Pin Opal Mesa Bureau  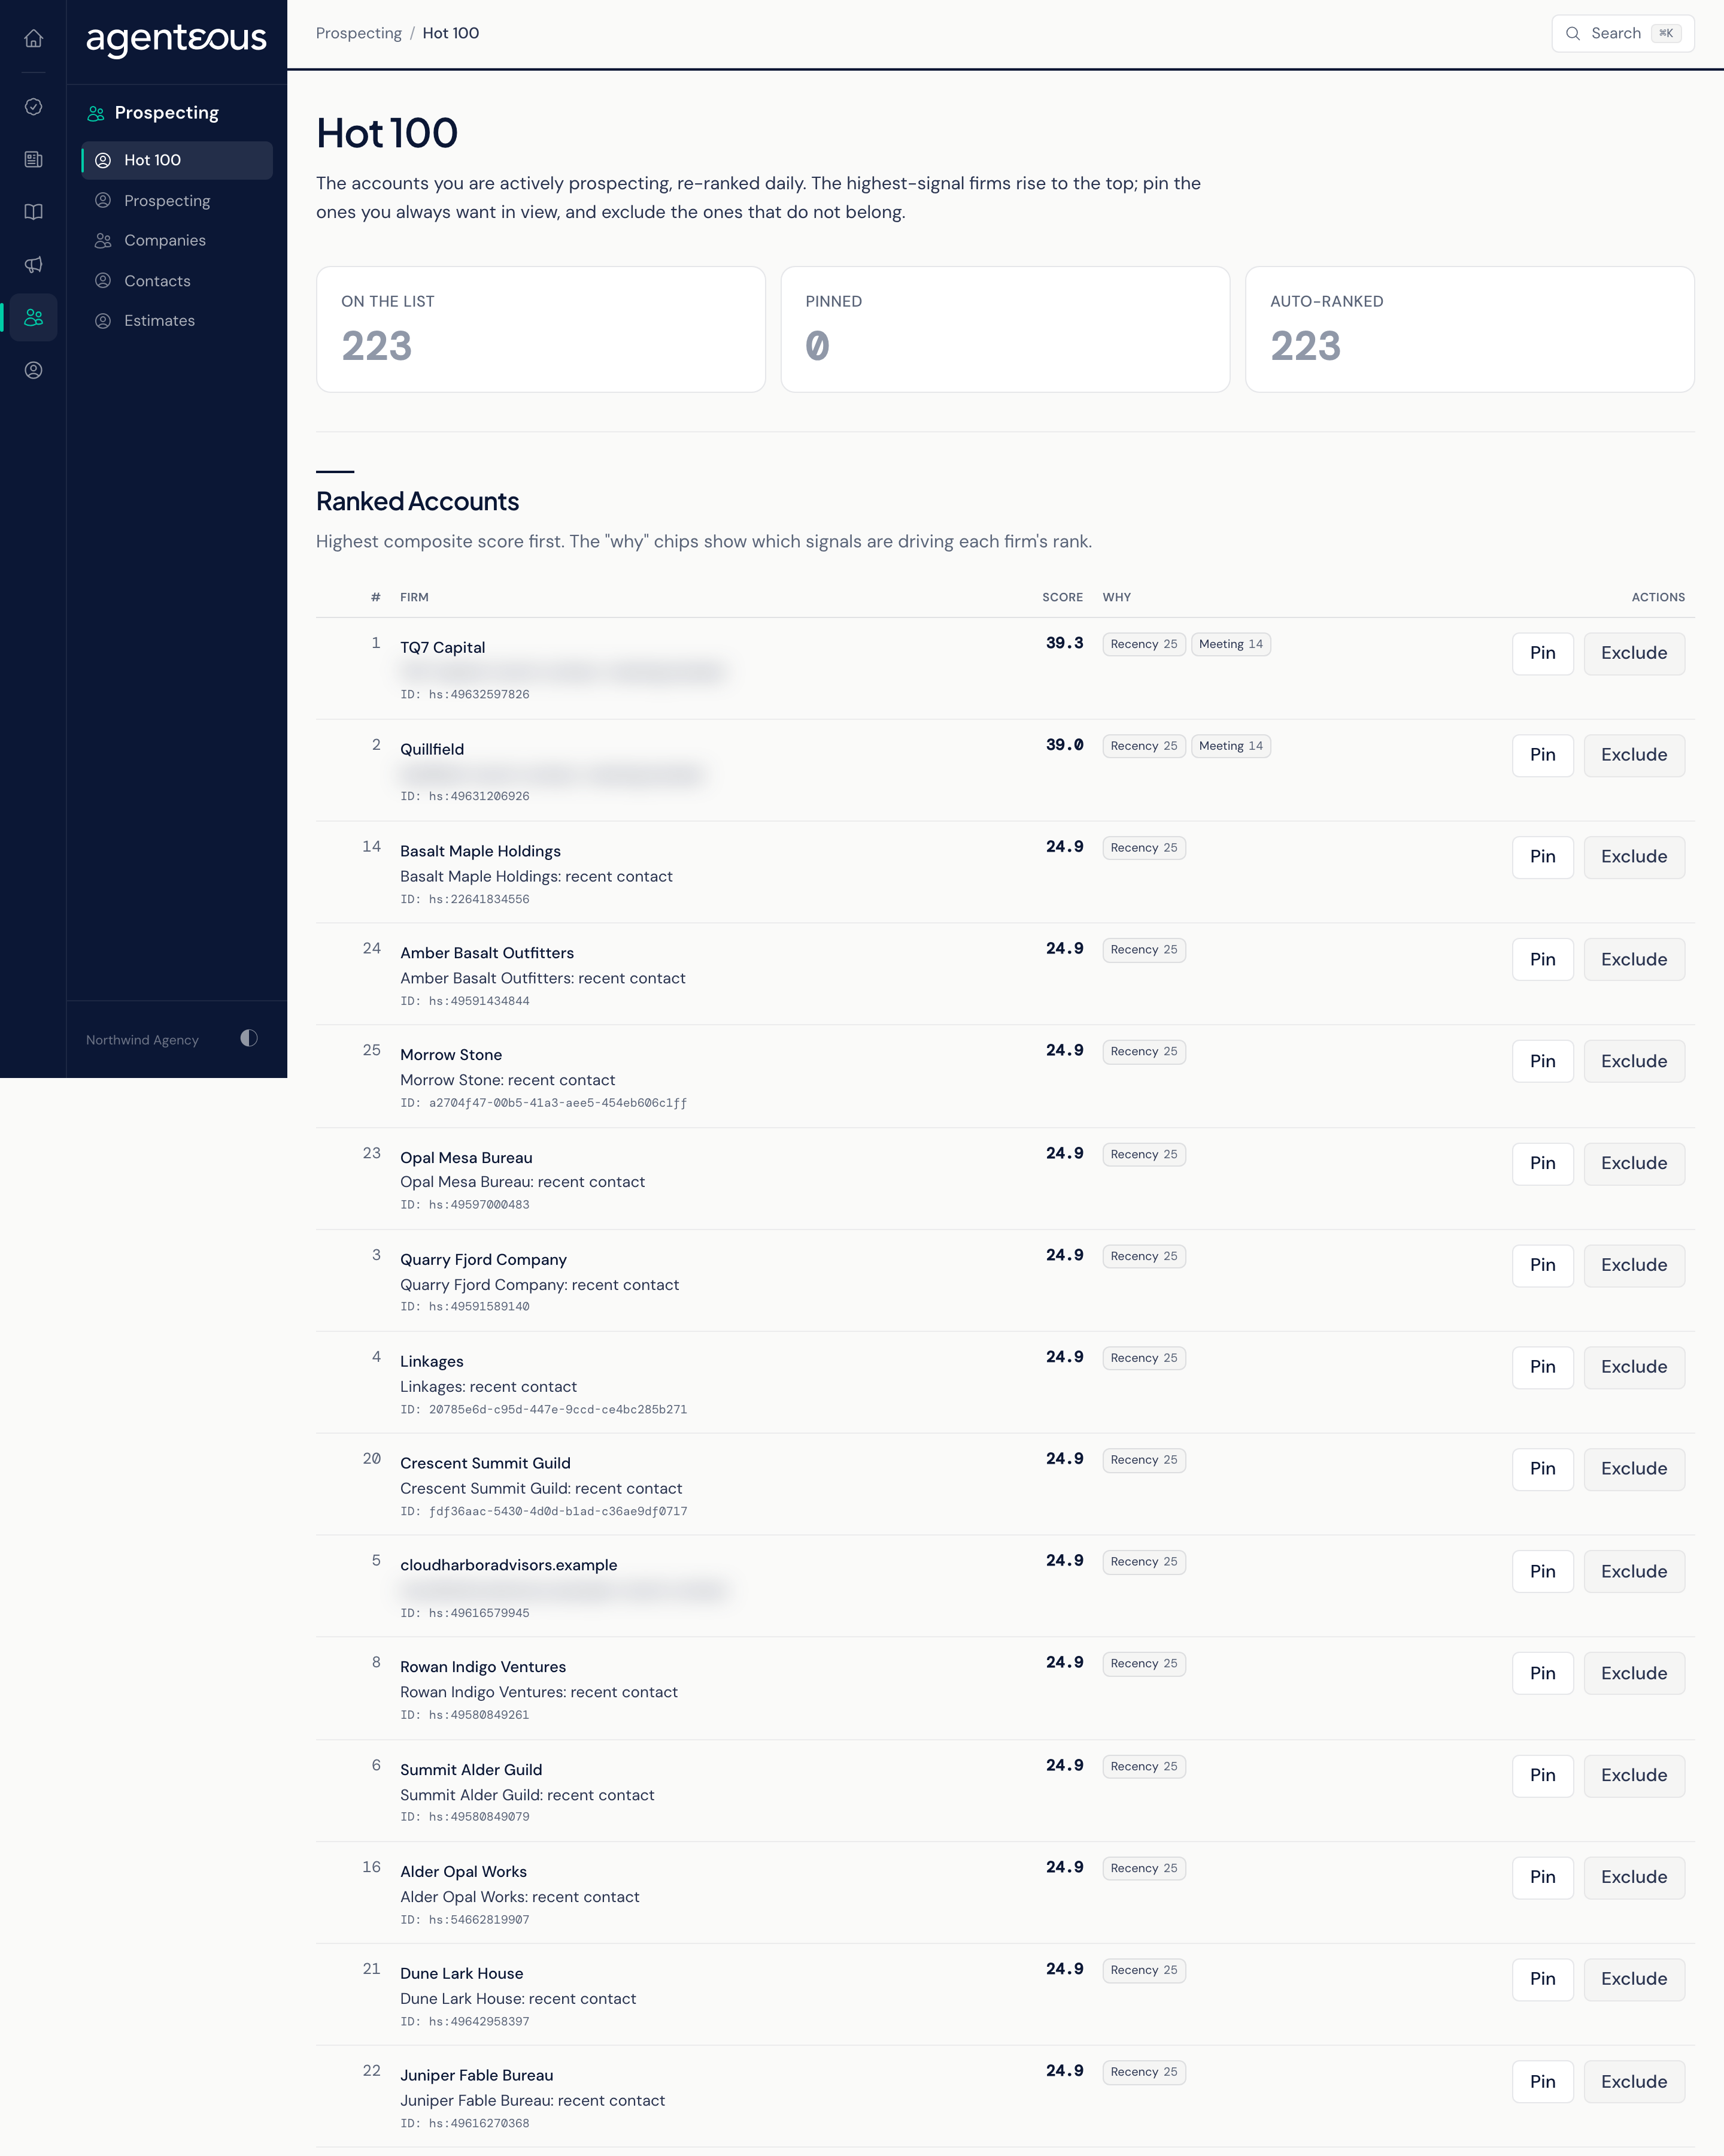(1542, 1163)
